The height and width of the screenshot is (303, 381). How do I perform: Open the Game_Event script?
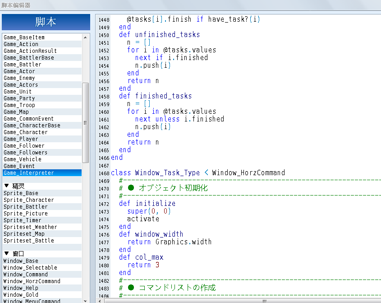(42, 166)
